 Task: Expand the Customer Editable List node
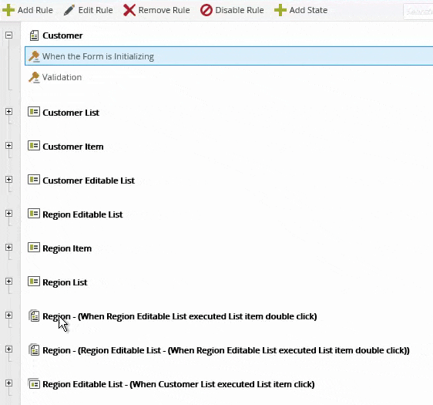(8, 180)
